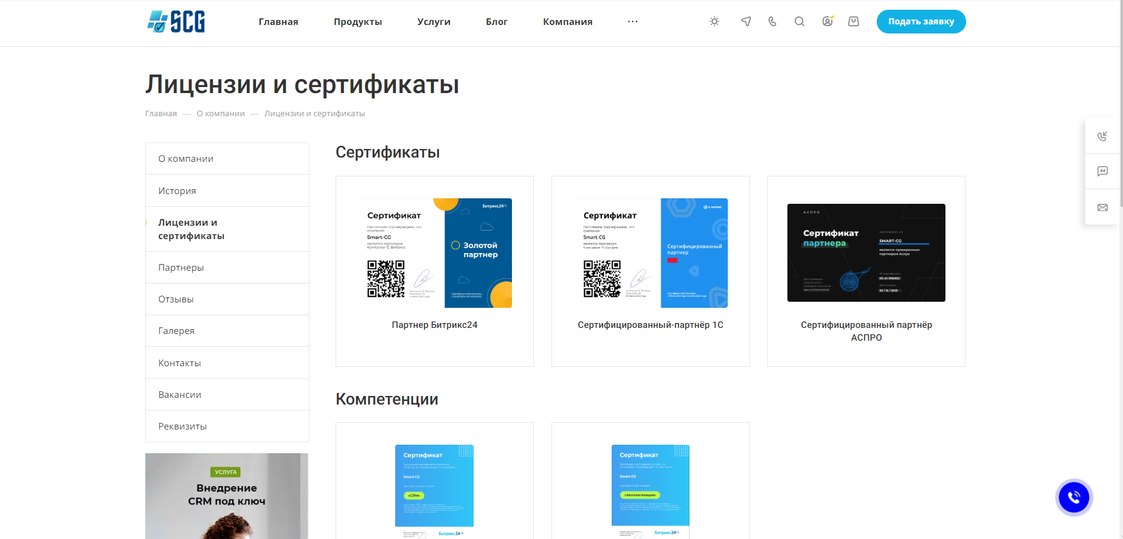Click the floating blue call button
This screenshot has width=1123, height=539.
pos(1074,498)
